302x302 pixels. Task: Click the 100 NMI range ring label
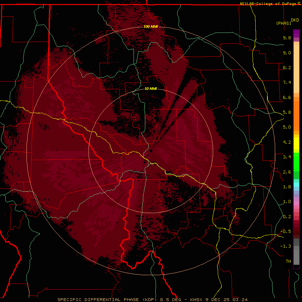pos(151,27)
